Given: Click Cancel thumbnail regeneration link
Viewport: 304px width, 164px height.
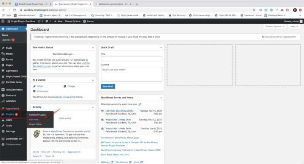Looking at the screenshot, I should (279, 37).
